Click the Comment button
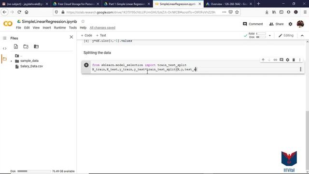The height and width of the screenshot is (174, 309). 253,24
